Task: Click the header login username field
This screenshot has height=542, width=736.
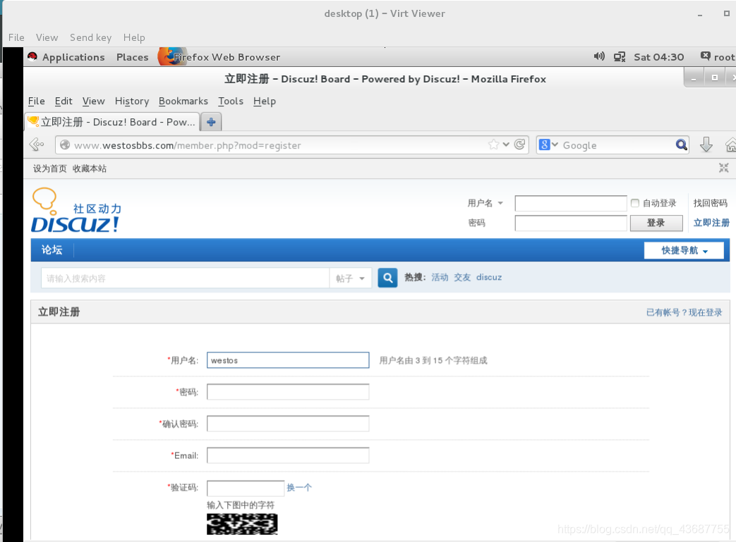Action: 571,203
